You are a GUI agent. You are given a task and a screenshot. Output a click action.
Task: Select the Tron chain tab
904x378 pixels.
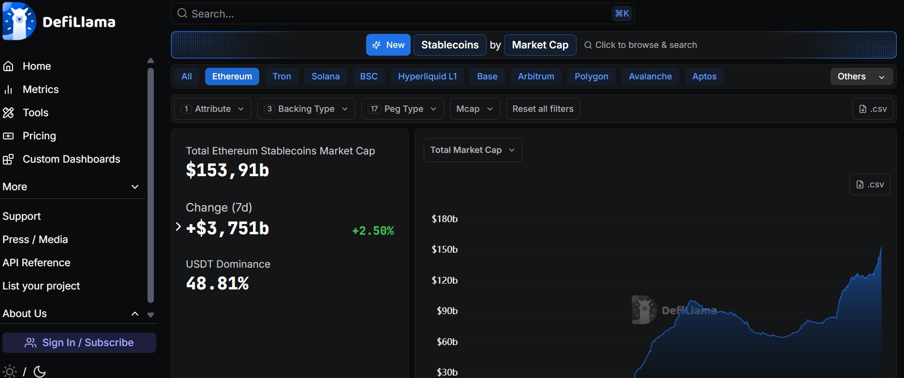(x=282, y=76)
